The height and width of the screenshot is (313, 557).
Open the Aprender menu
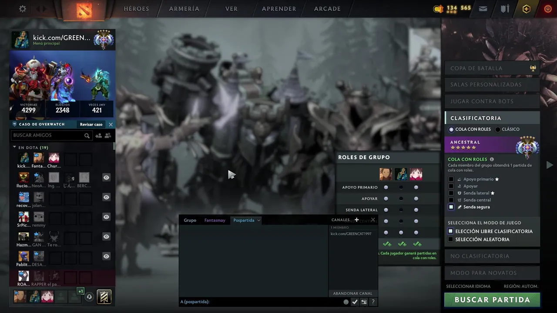(x=279, y=9)
